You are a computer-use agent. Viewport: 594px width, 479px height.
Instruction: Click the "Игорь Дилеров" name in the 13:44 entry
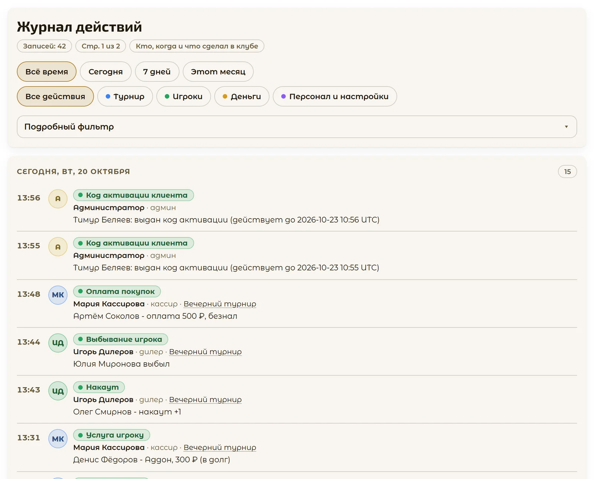(x=103, y=352)
